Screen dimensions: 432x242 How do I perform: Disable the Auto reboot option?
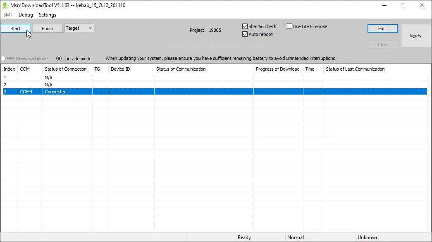coord(245,34)
